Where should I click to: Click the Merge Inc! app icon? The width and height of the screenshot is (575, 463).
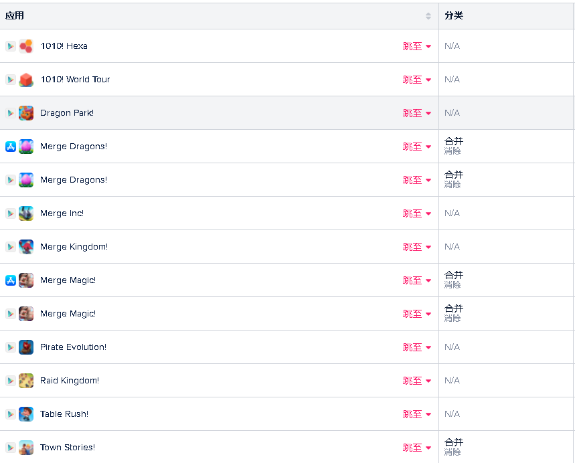coord(26,213)
